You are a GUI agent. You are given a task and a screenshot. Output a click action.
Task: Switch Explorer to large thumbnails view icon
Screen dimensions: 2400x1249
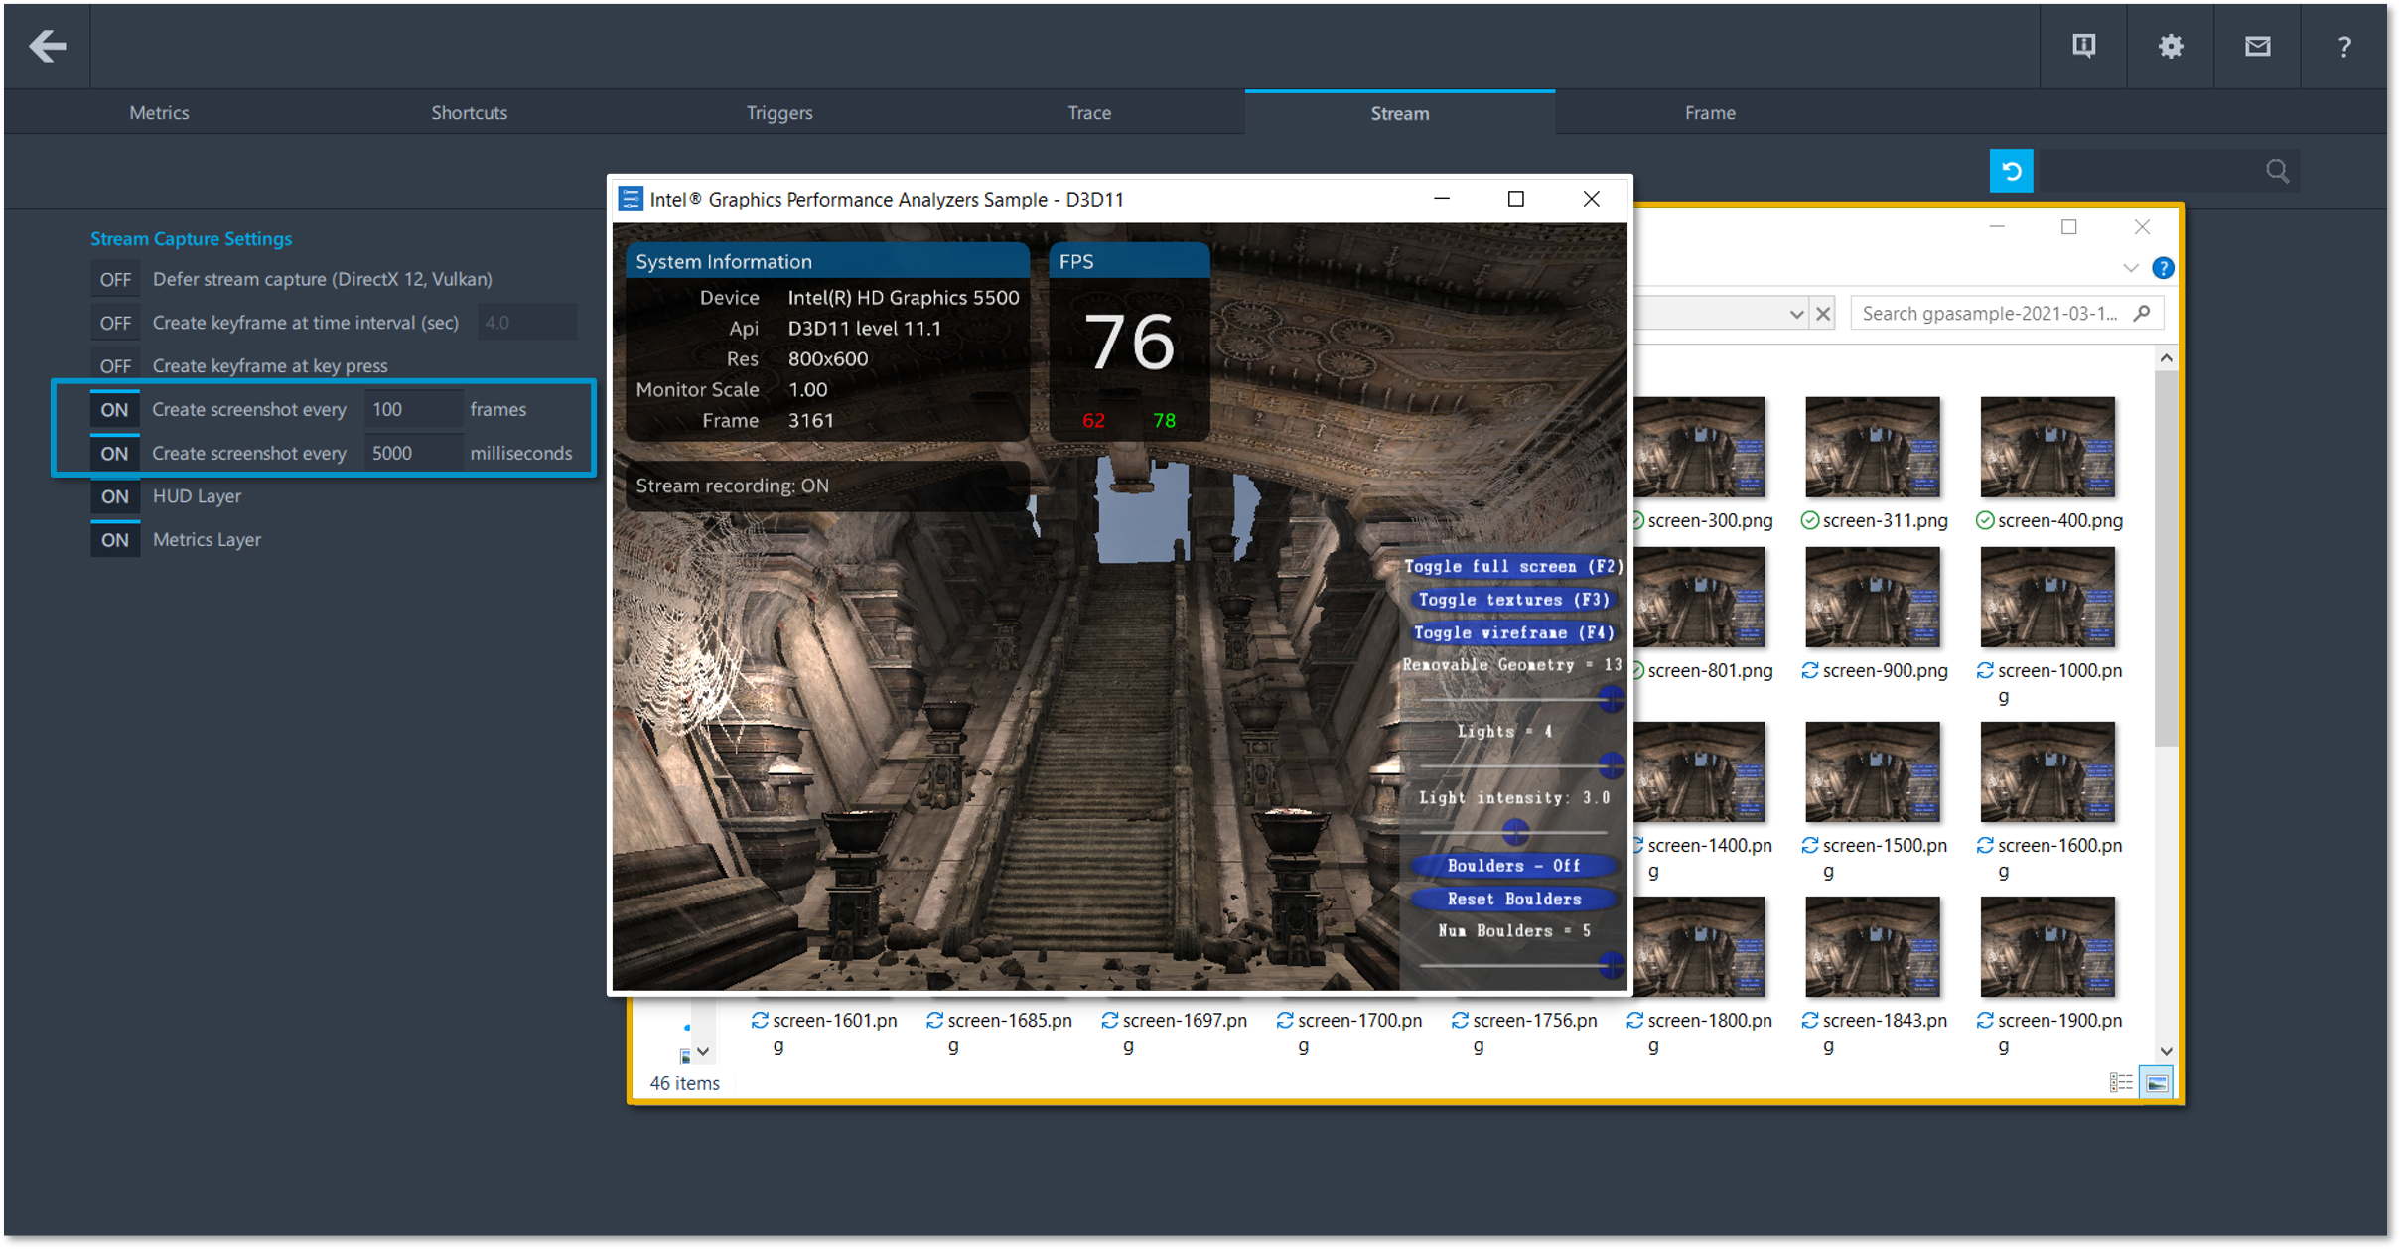pyautogui.click(x=2156, y=1083)
